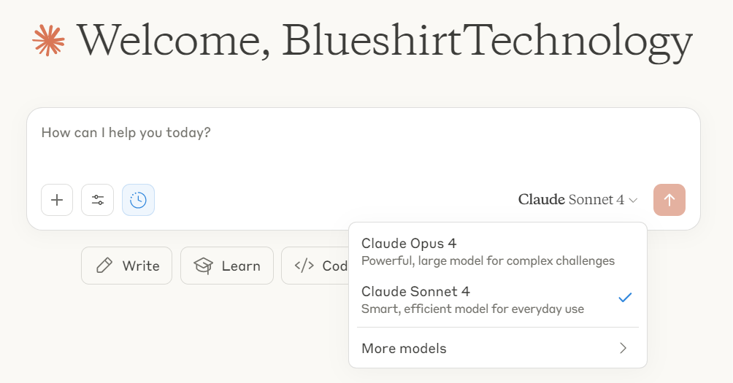This screenshot has width=733, height=383.
Task: Click the orange Claude starburst logo
Action: [x=49, y=41]
